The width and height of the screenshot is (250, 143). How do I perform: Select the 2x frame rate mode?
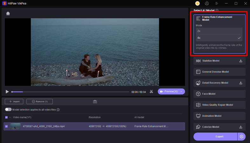[219, 31]
